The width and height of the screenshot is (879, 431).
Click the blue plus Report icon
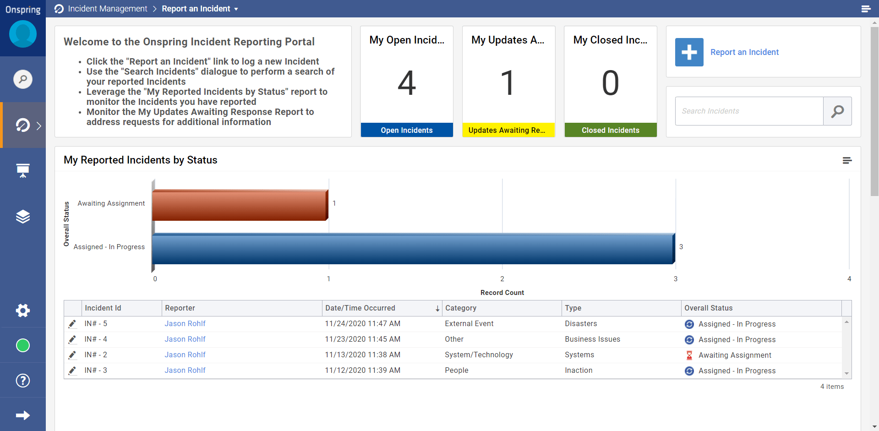coord(689,52)
